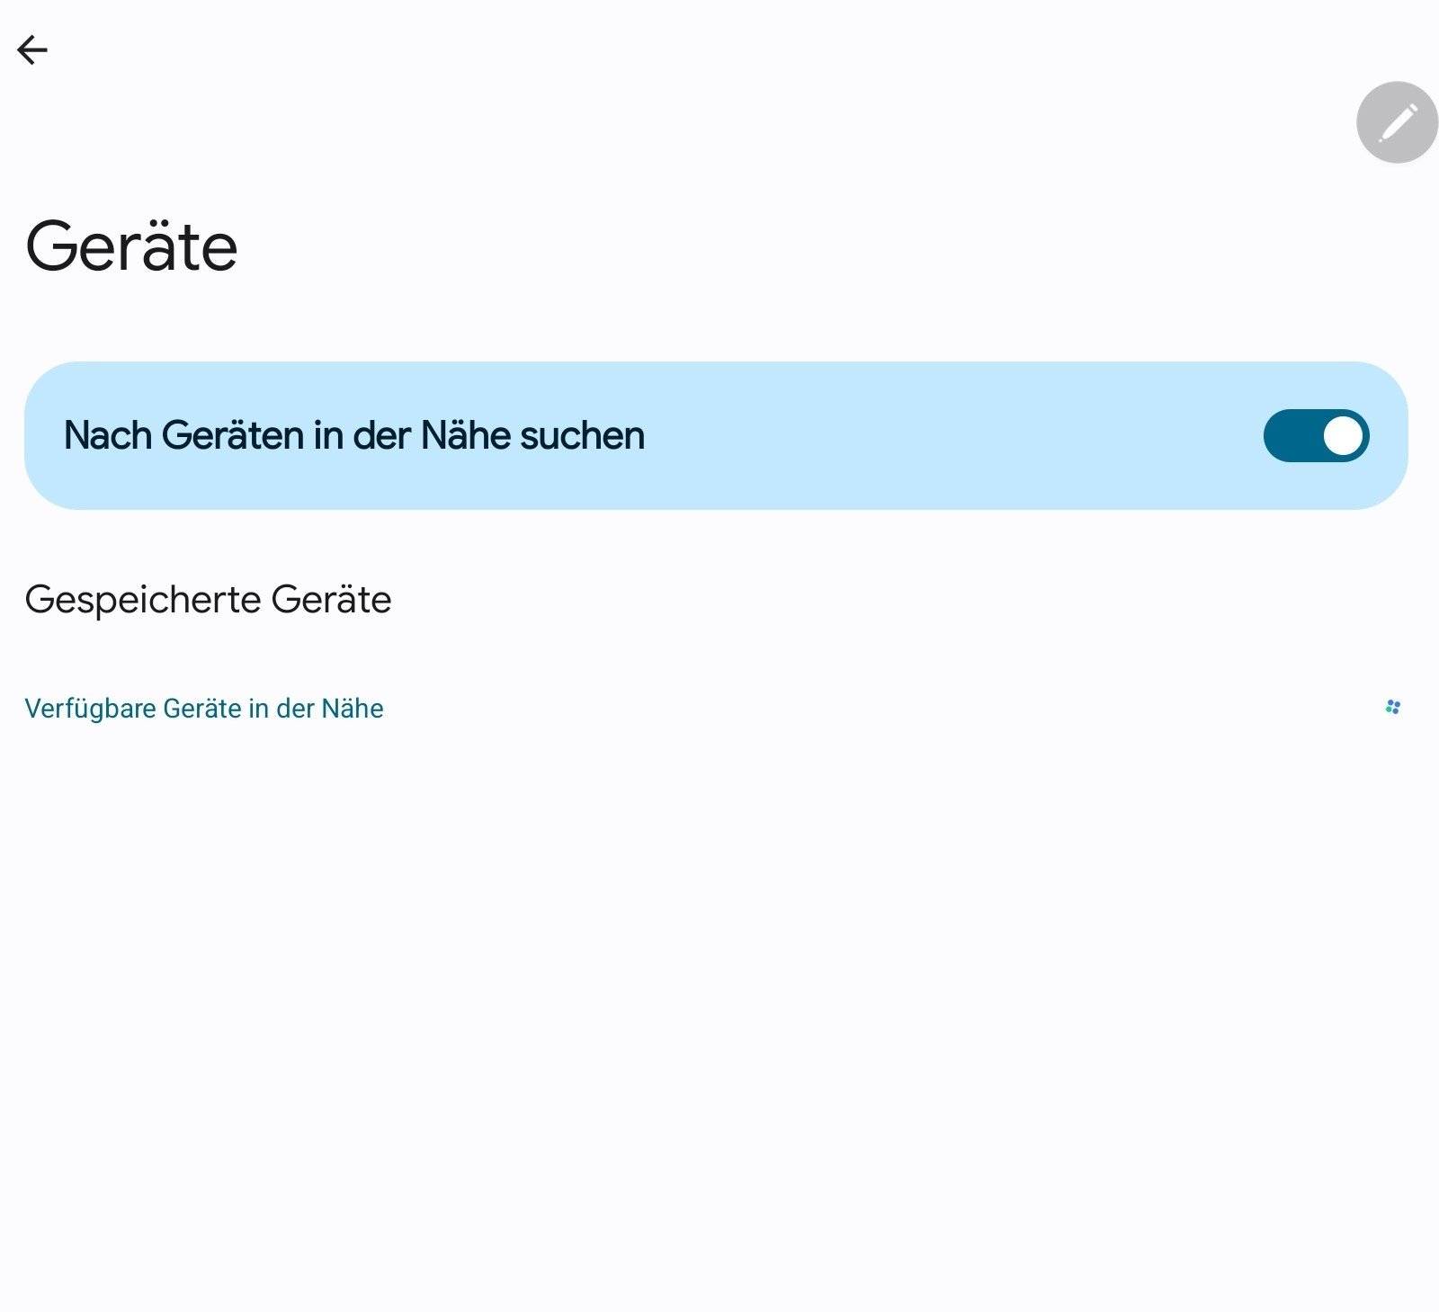Go back using the left arrow
This screenshot has width=1439, height=1312.
point(32,49)
